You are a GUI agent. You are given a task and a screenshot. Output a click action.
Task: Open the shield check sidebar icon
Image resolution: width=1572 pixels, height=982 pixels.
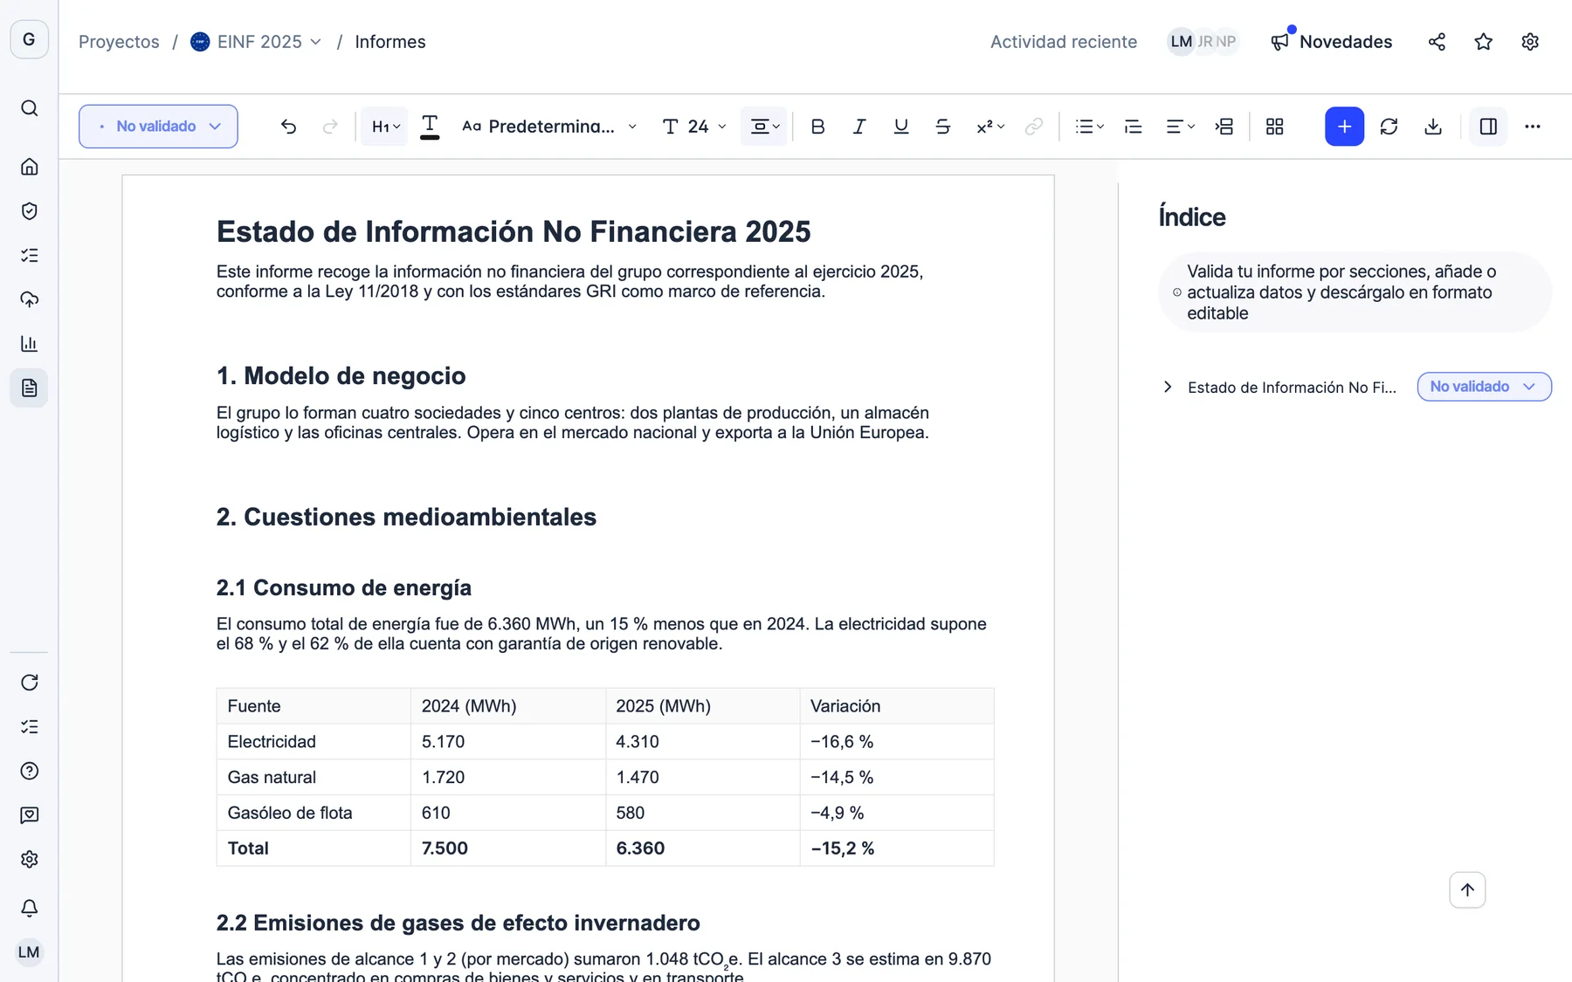pos(29,211)
